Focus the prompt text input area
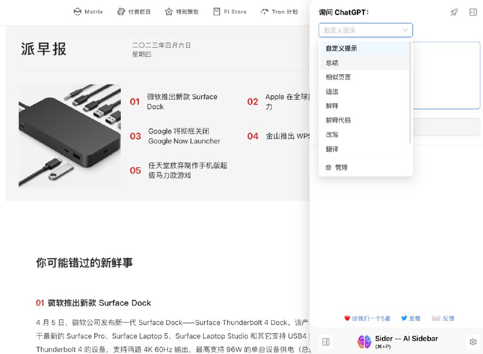Image resolution: width=483 pixels, height=354 pixels. coord(446,76)
